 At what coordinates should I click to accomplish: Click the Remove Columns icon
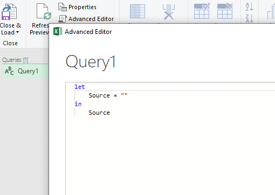pos(169,12)
